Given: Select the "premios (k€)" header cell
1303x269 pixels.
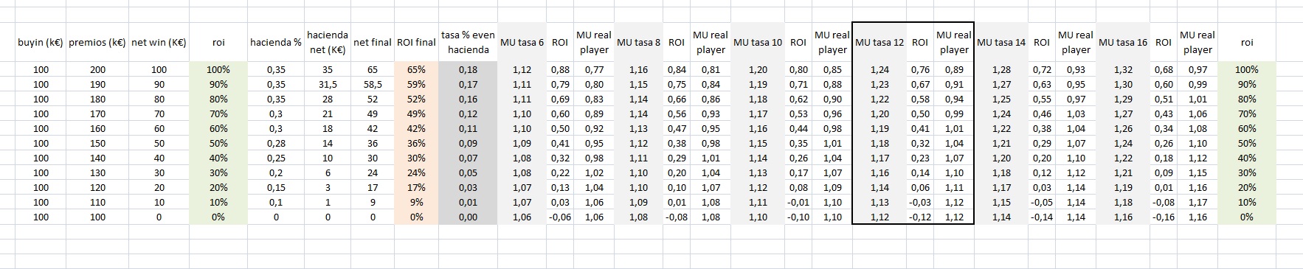Looking at the screenshot, I should click(x=97, y=43).
